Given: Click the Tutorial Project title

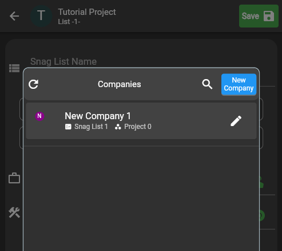Looking at the screenshot, I should (87, 12).
